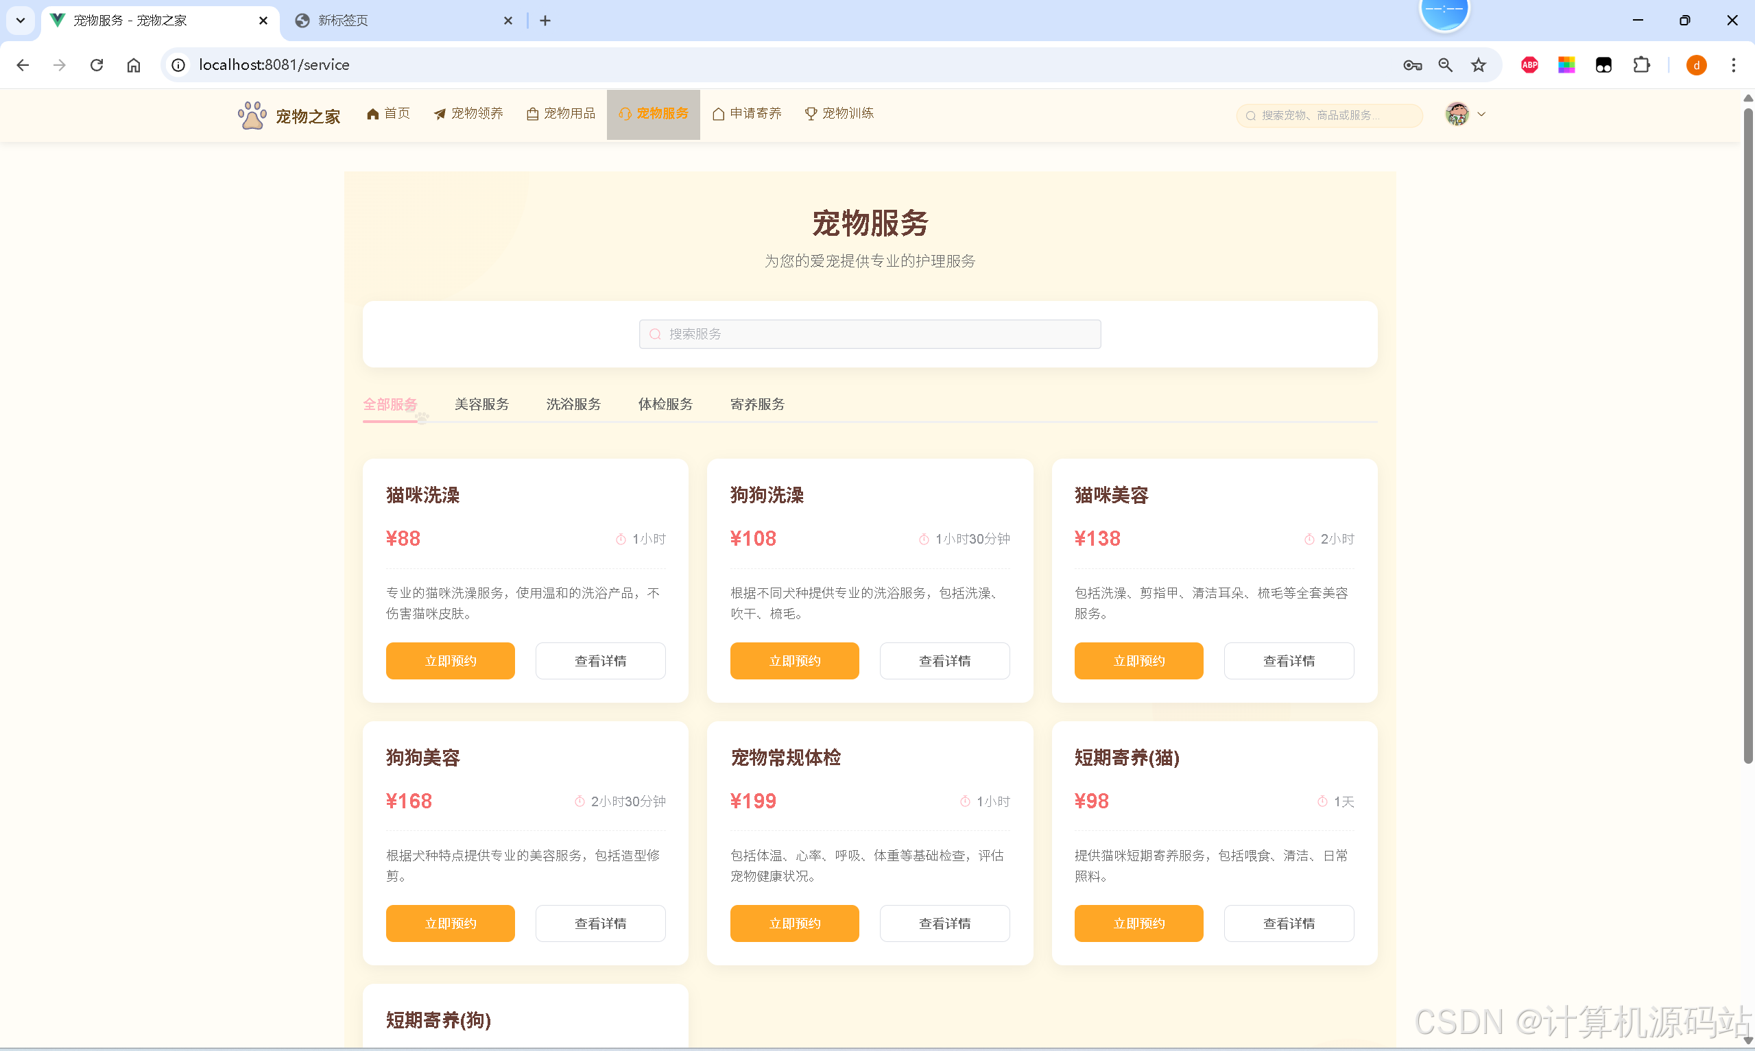This screenshot has height=1051, width=1755.
Task: Click the ¥199 price text
Action: [753, 801]
